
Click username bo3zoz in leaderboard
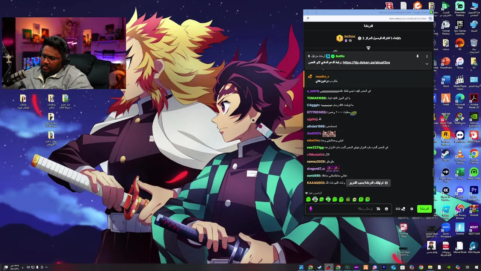pos(349,37)
